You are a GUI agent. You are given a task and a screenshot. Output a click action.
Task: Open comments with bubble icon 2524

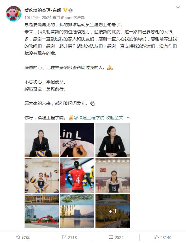coord(116,237)
